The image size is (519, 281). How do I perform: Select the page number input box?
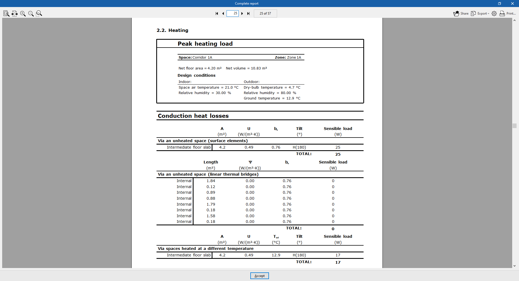tap(232, 14)
